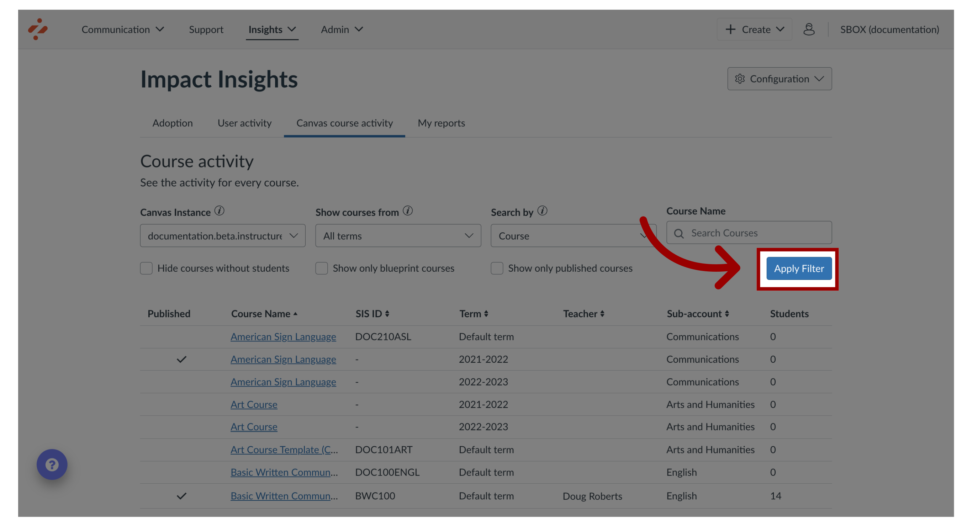Open Basic Written Commun BWC100 course
The height and width of the screenshot is (526, 972).
coord(284,496)
